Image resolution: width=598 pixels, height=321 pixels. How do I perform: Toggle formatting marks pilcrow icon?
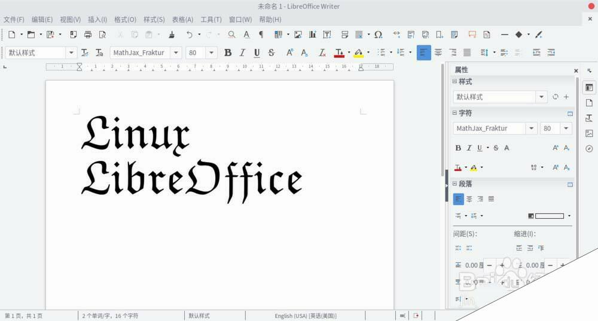[x=261, y=35]
